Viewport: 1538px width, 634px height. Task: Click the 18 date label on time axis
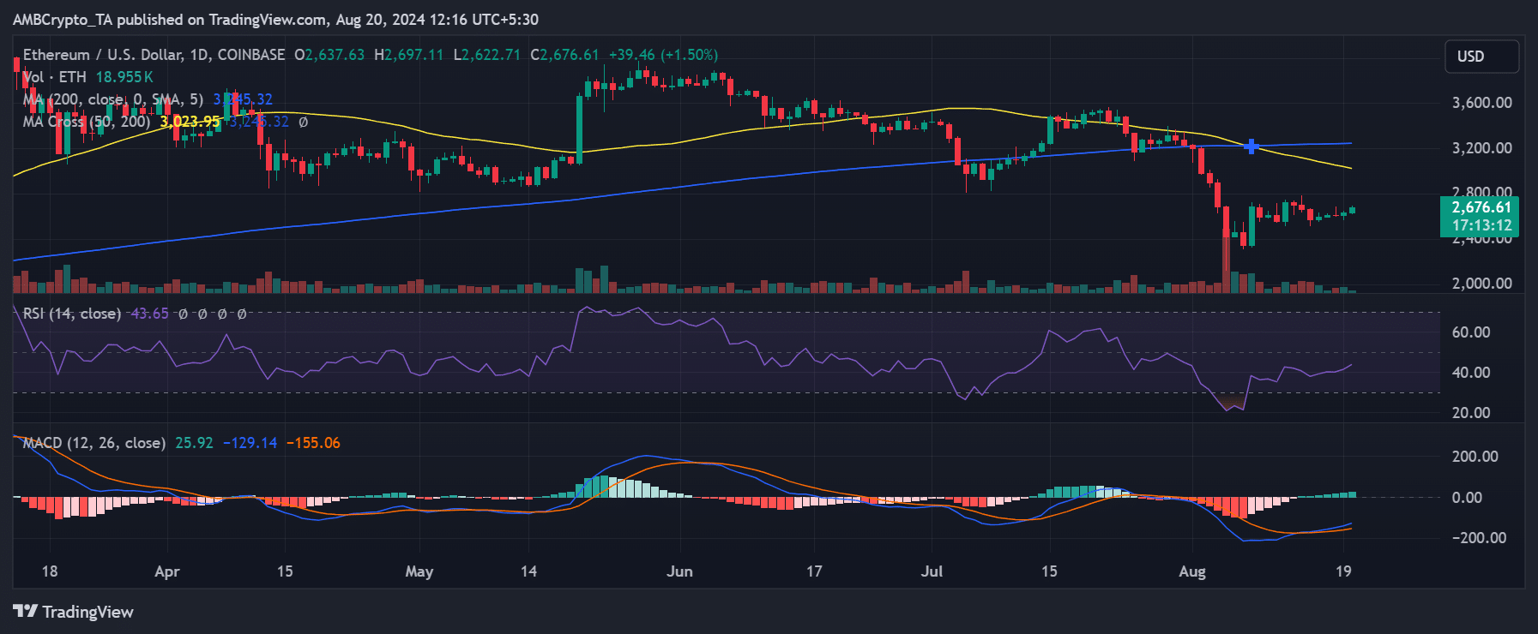tap(50, 571)
